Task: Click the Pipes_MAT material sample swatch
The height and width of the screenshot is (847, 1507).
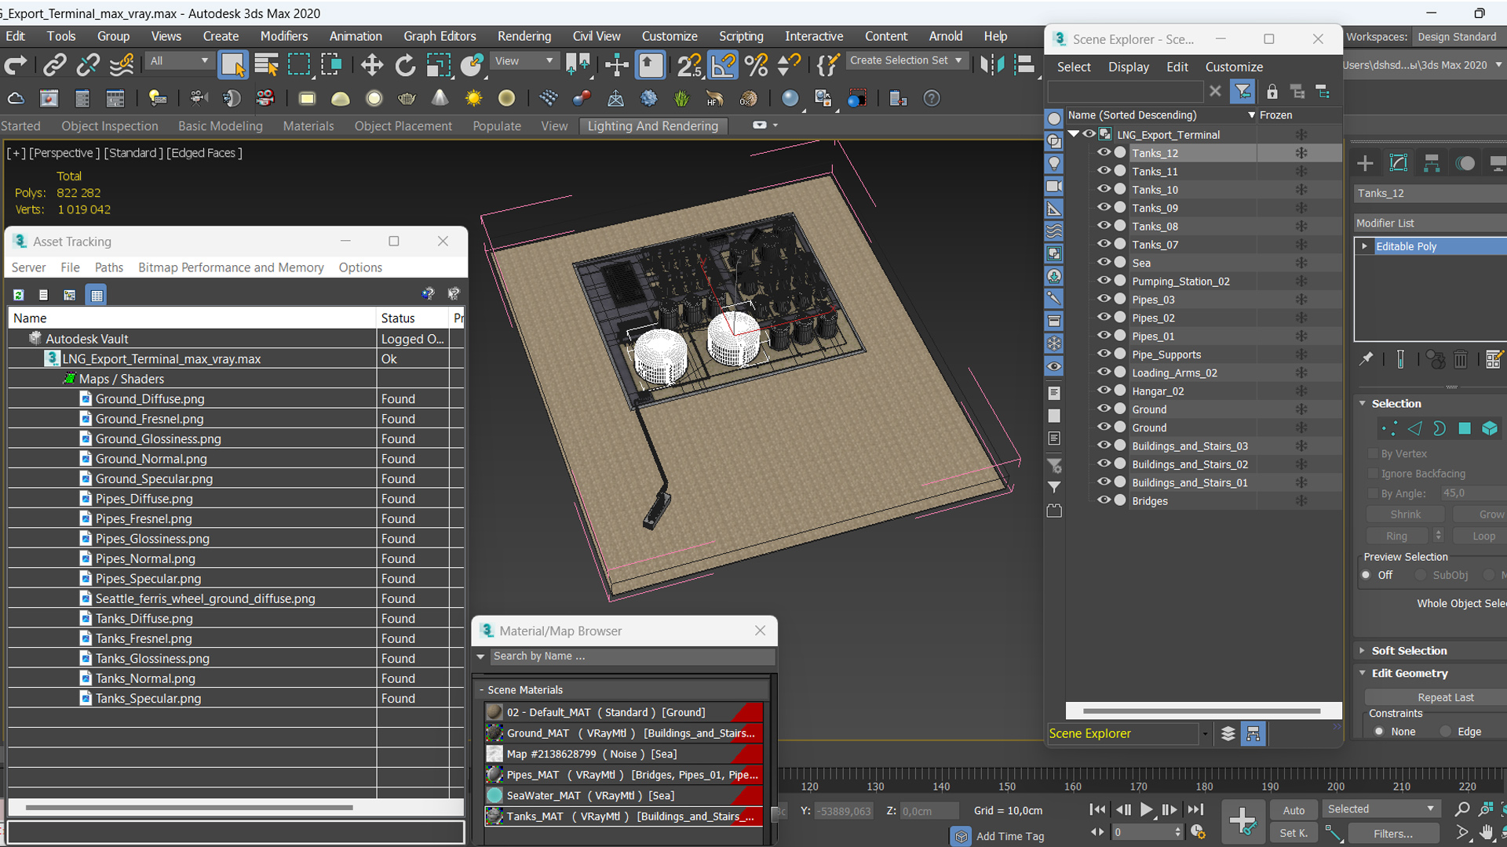Action: [494, 775]
